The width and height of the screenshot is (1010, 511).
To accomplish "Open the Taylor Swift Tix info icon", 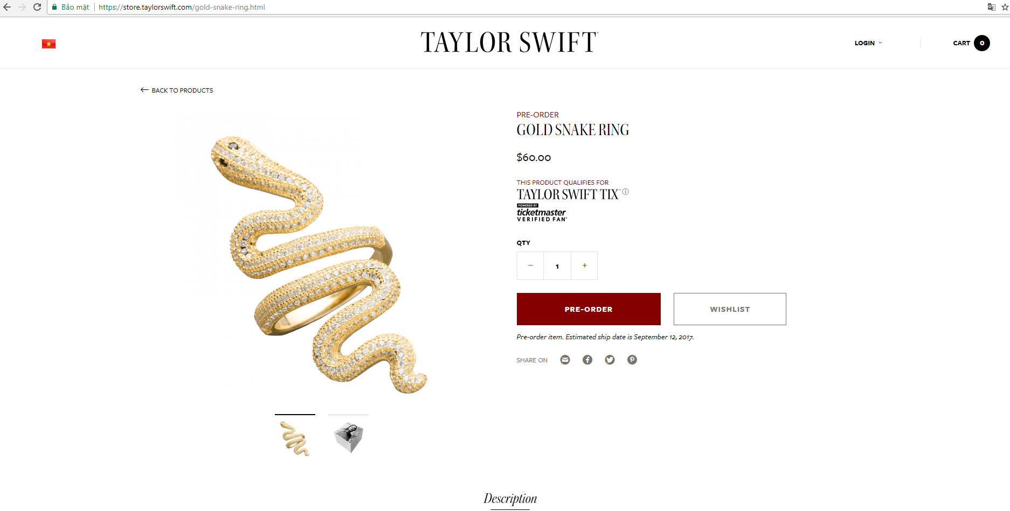I will click(x=626, y=192).
